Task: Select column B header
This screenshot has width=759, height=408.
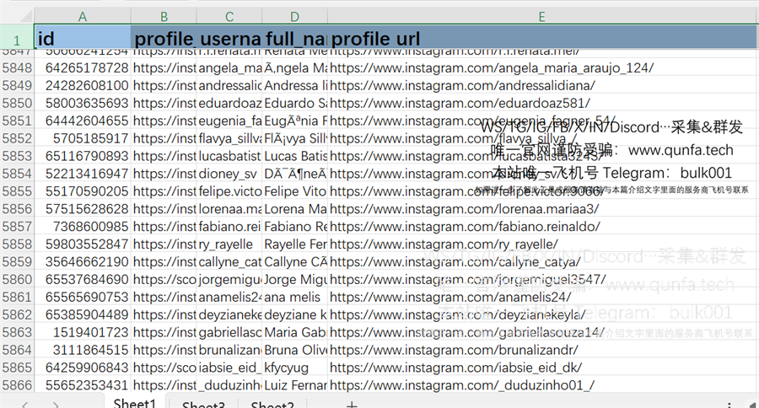Action: (164, 17)
